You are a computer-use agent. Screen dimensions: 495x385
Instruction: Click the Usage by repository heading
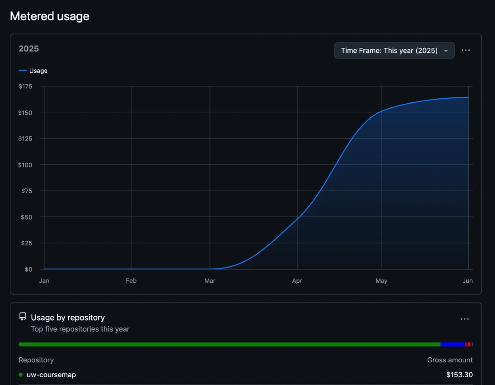click(68, 317)
